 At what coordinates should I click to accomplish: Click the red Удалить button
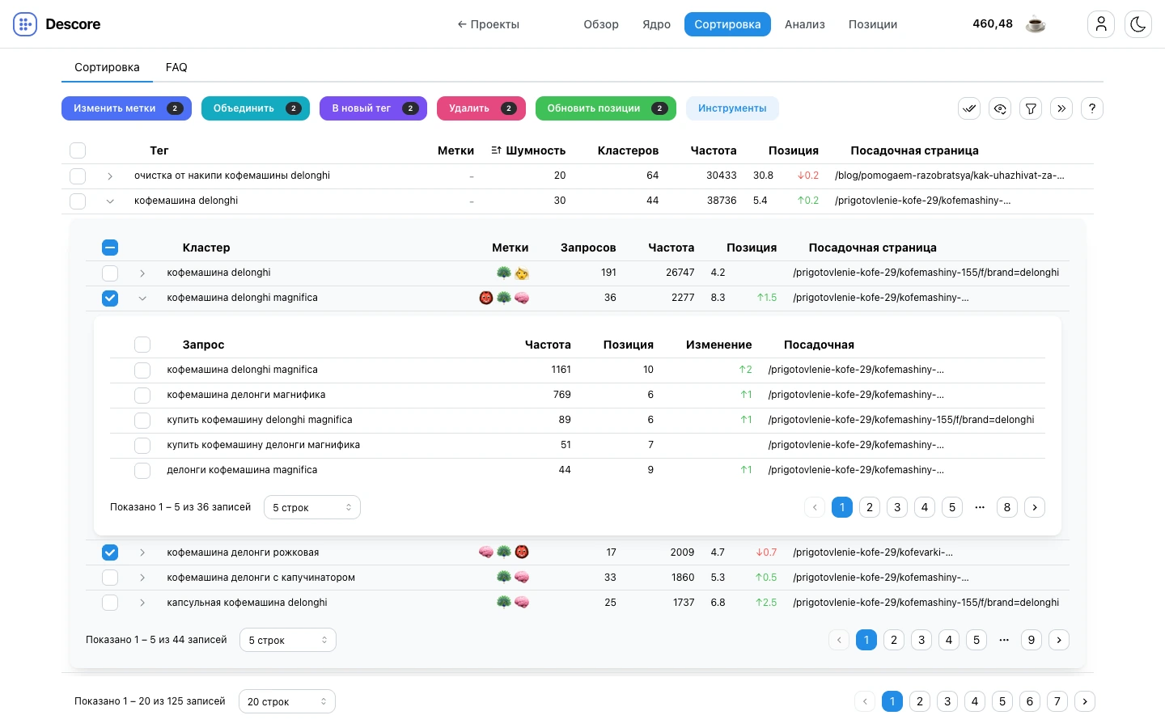481,108
